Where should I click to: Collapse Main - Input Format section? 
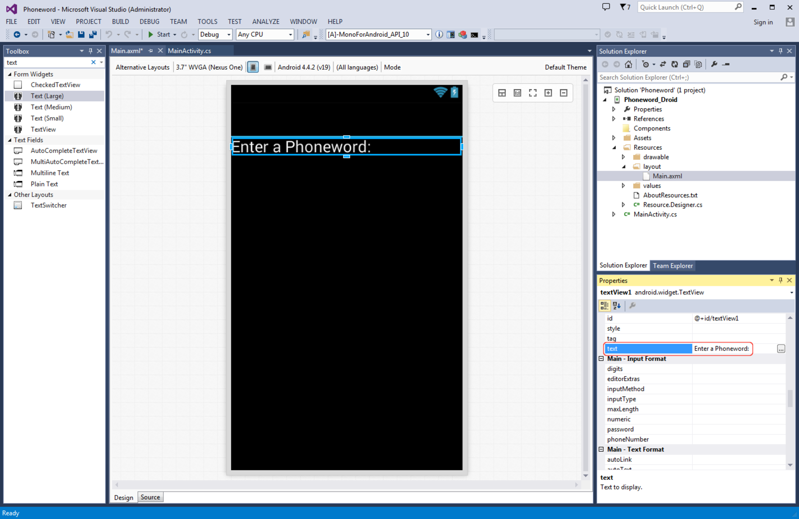[x=601, y=358]
